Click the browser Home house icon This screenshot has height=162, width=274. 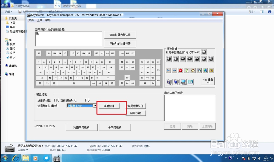193,71
